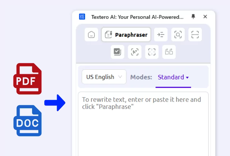The width and height of the screenshot is (230, 156).
Task: Open the Standard modes dropdown
Action: [173, 77]
